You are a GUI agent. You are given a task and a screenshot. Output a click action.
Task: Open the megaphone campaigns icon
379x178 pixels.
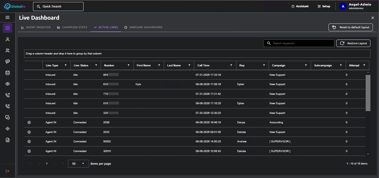point(7,62)
